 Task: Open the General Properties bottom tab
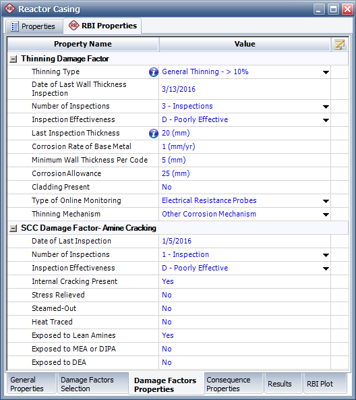point(32,384)
